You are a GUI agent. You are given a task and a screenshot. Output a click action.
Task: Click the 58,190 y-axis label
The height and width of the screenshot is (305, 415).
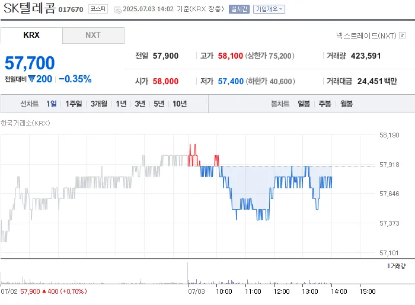point(389,135)
